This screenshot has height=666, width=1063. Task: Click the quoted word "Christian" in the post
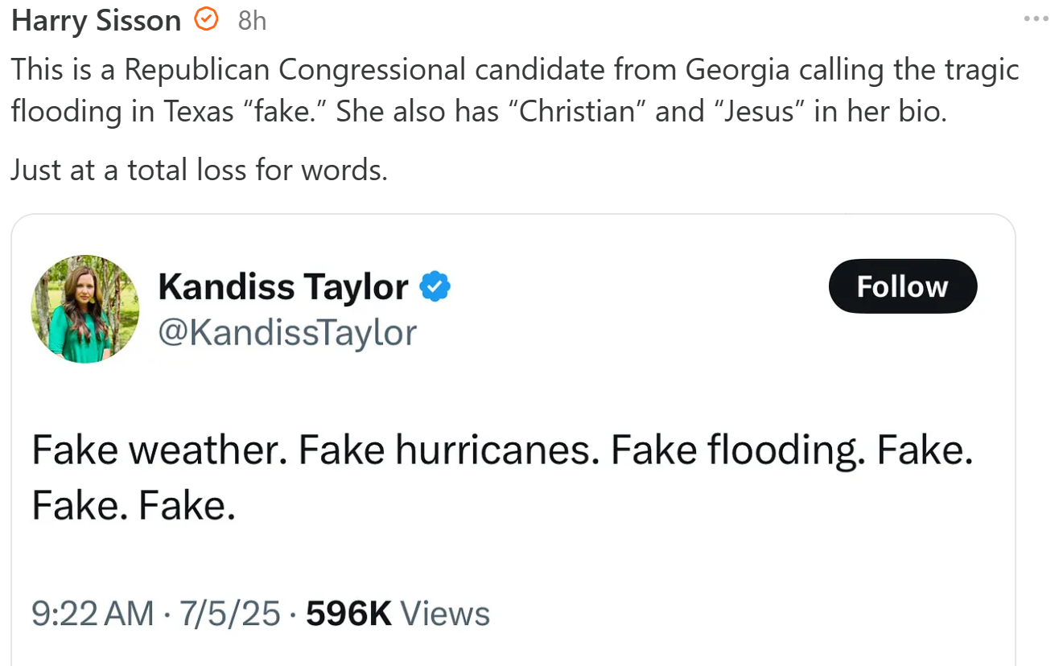[576, 111]
